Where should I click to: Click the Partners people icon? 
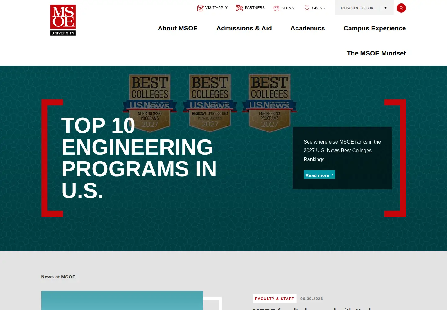[x=239, y=8]
